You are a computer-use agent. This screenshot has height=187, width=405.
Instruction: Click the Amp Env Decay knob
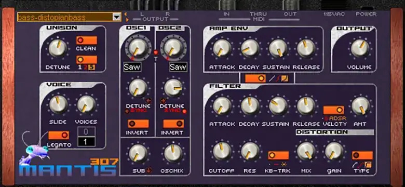point(250,48)
